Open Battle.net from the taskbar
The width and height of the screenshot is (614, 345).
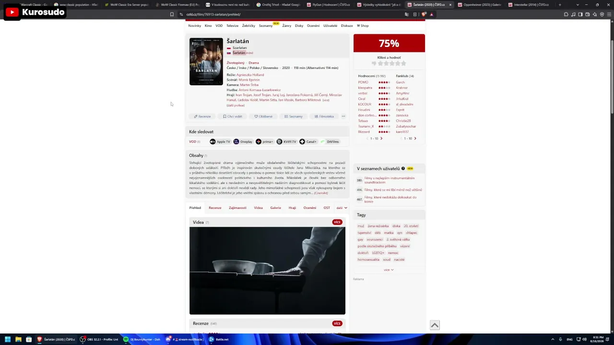click(219, 339)
